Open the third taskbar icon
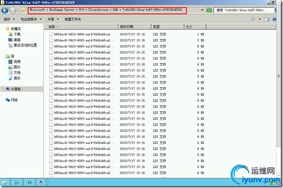Screen dimensions: 283x188 29,182
